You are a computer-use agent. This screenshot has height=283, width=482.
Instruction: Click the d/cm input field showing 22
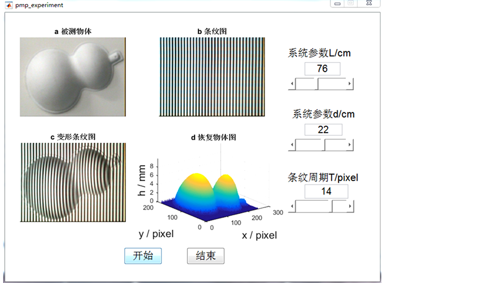323,130
